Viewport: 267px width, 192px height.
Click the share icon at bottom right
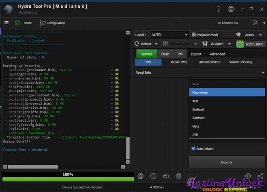click(260, 176)
